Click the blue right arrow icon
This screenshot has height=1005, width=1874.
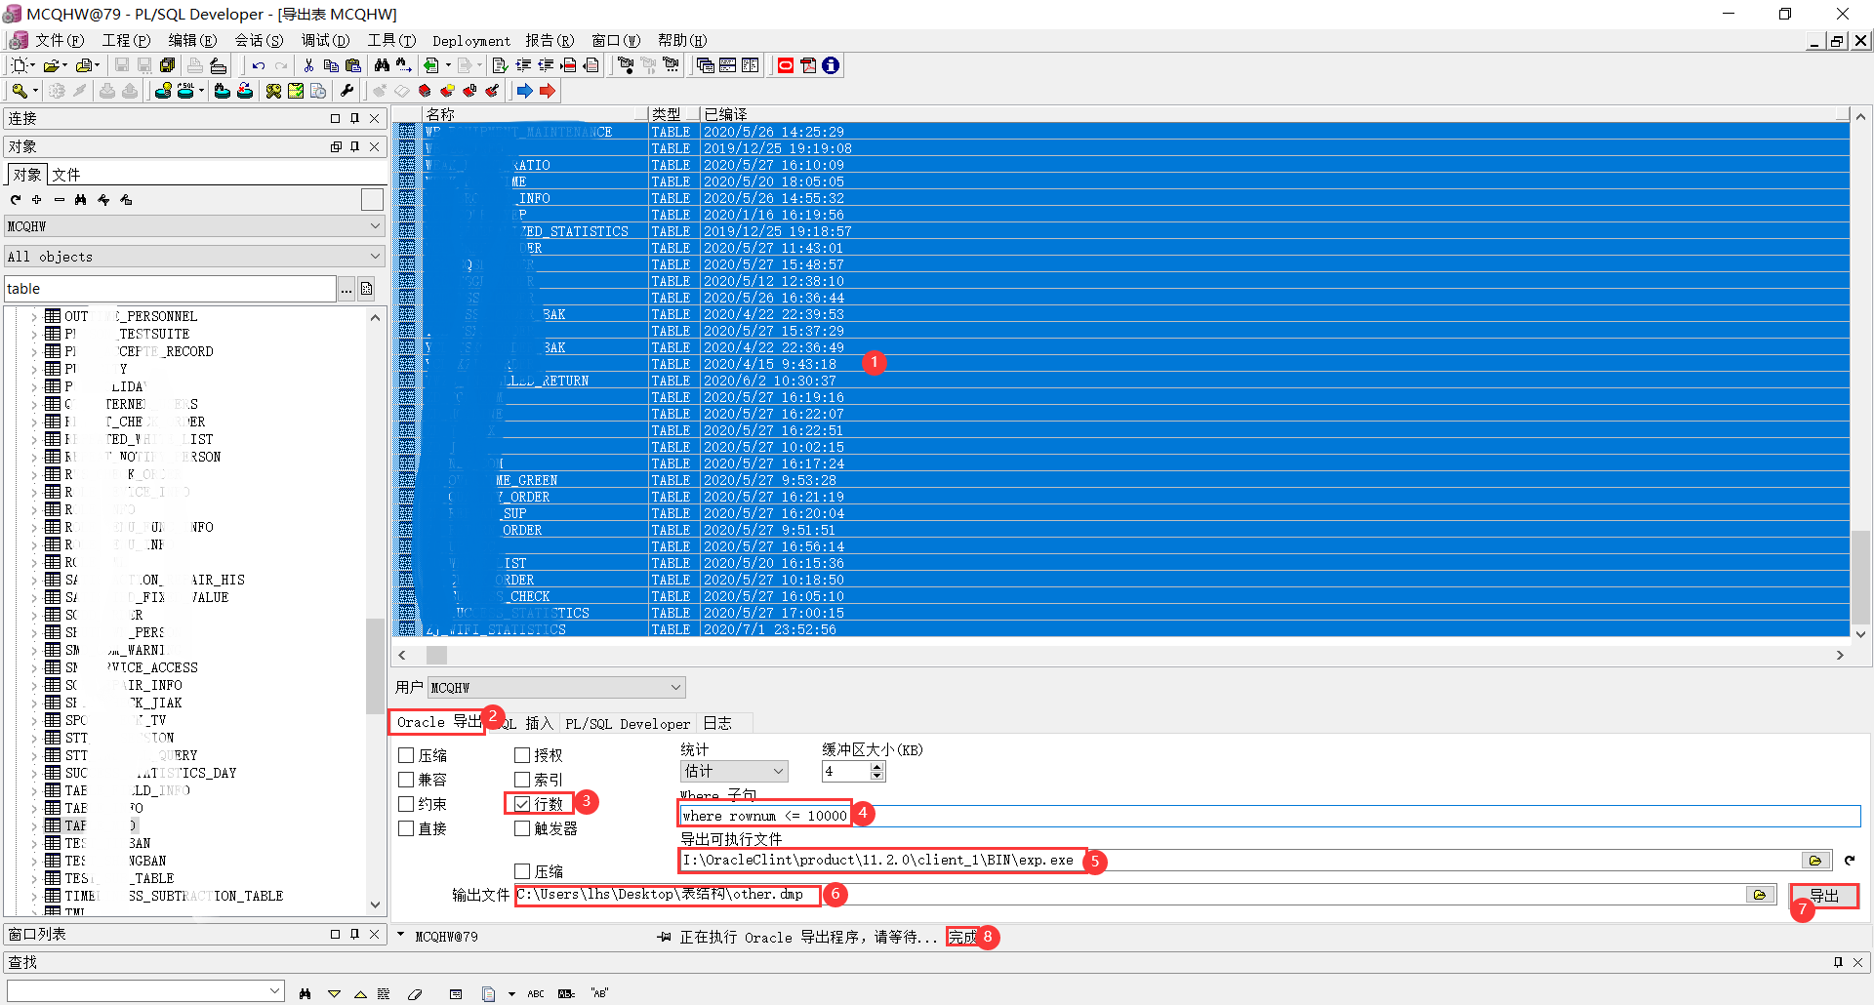[x=525, y=91]
